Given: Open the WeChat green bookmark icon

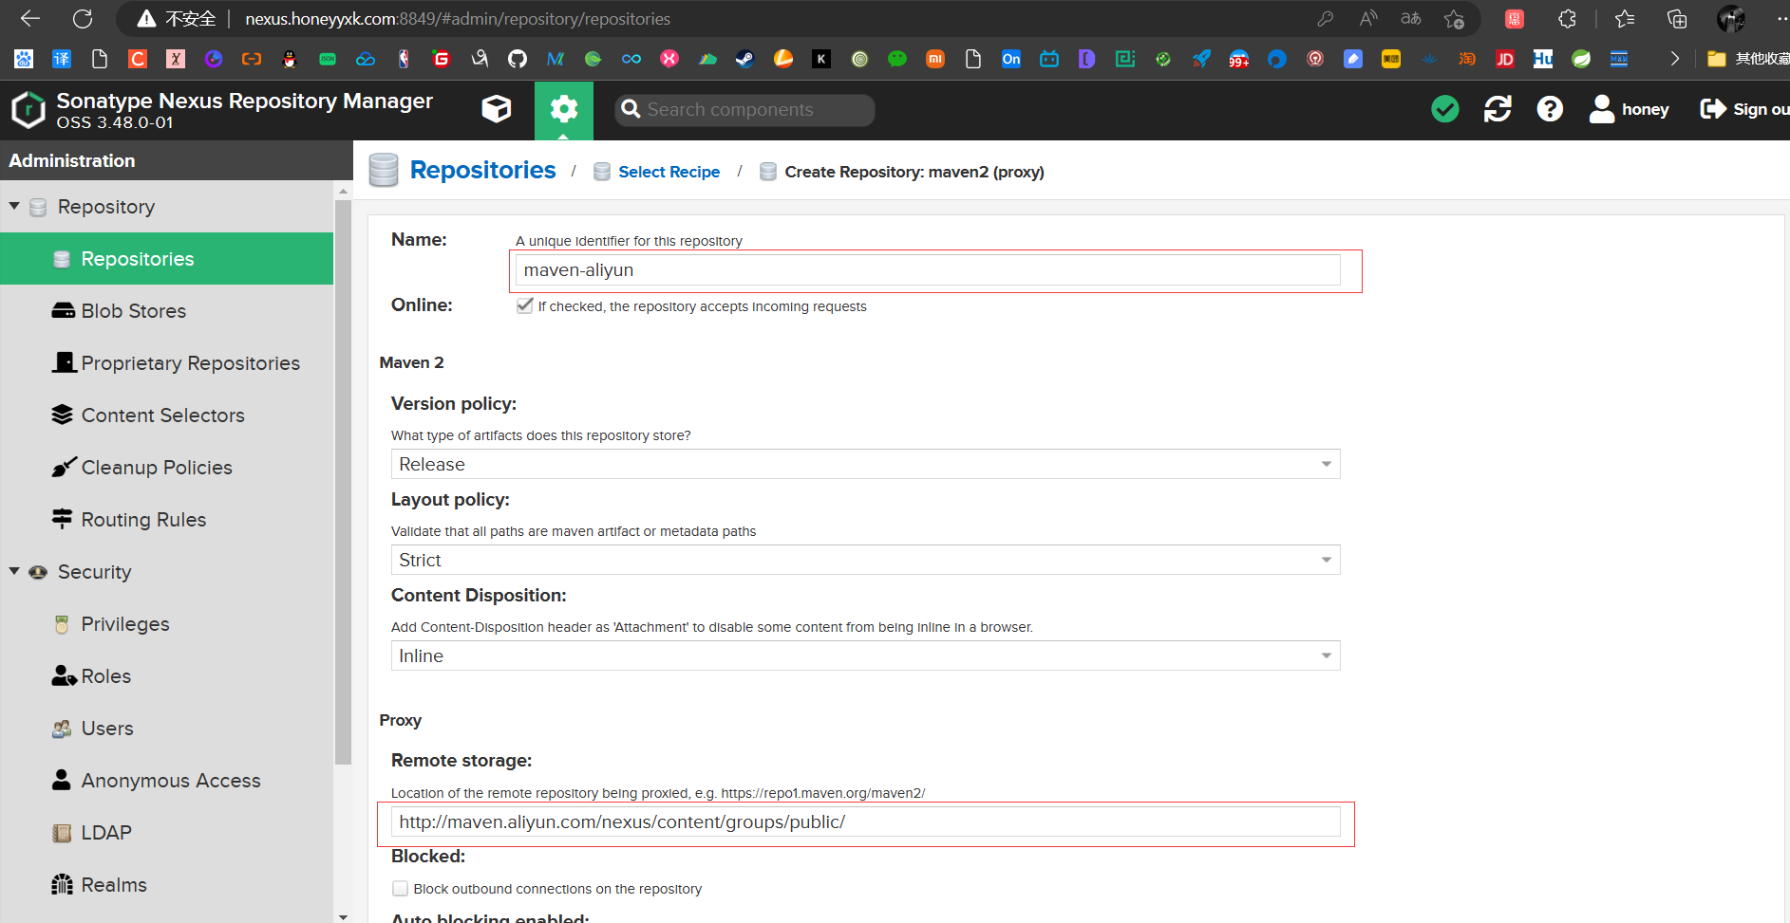Looking at the screenshot, I should point(897,59).
